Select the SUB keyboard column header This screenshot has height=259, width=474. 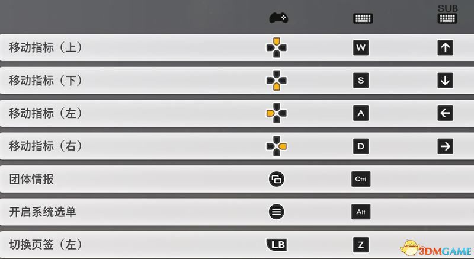pyautogui.click(x=447, y=14)
